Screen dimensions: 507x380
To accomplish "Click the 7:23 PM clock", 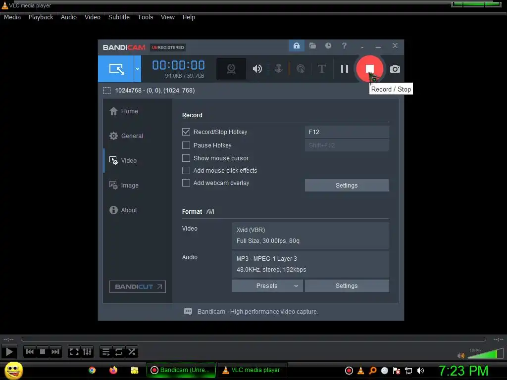I will [463, 371].
